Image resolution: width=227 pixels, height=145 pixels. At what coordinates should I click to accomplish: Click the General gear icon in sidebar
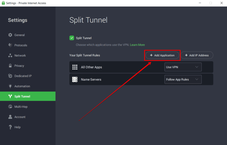pyautogui.click(x=10, y=35)
